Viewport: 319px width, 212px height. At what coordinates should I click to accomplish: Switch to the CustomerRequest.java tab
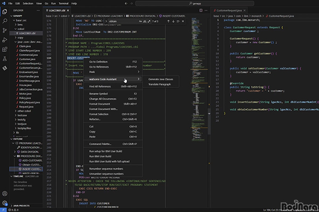coord(229,11)
